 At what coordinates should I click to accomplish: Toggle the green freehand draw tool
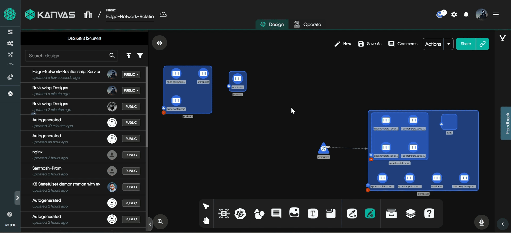tap(370, 214)
